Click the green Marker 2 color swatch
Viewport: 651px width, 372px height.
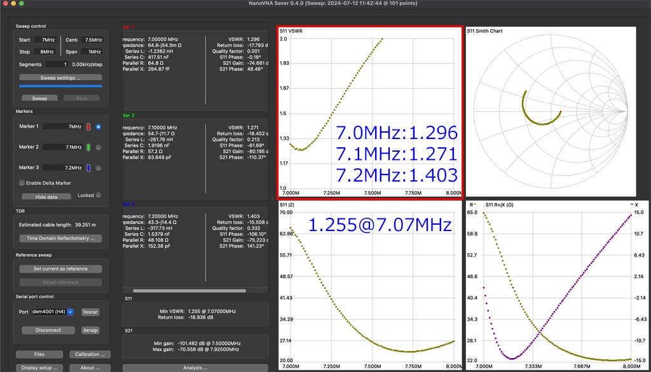point(88,147)
